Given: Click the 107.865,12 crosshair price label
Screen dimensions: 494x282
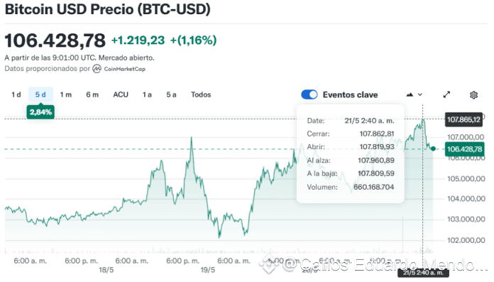Looking at the screenshot, I should [463, 119].
